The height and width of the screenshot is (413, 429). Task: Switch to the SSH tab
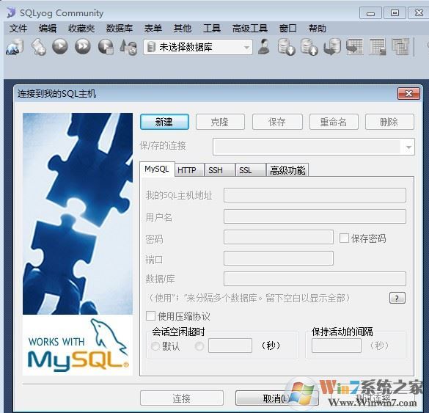pos(220,170)
